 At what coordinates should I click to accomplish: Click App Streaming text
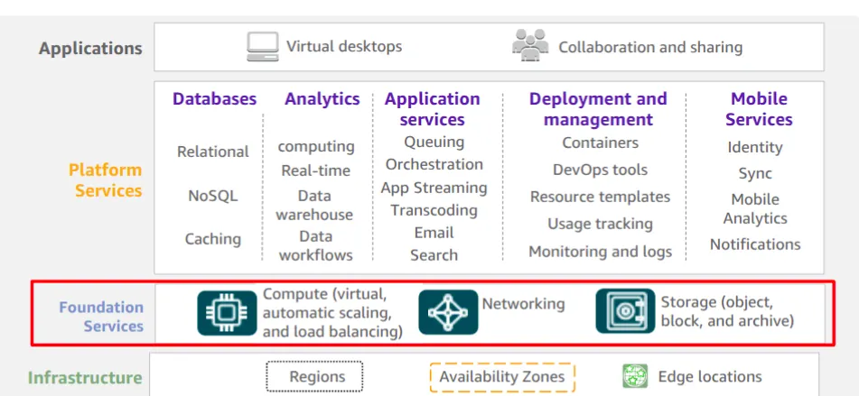(x=434, y=189)
